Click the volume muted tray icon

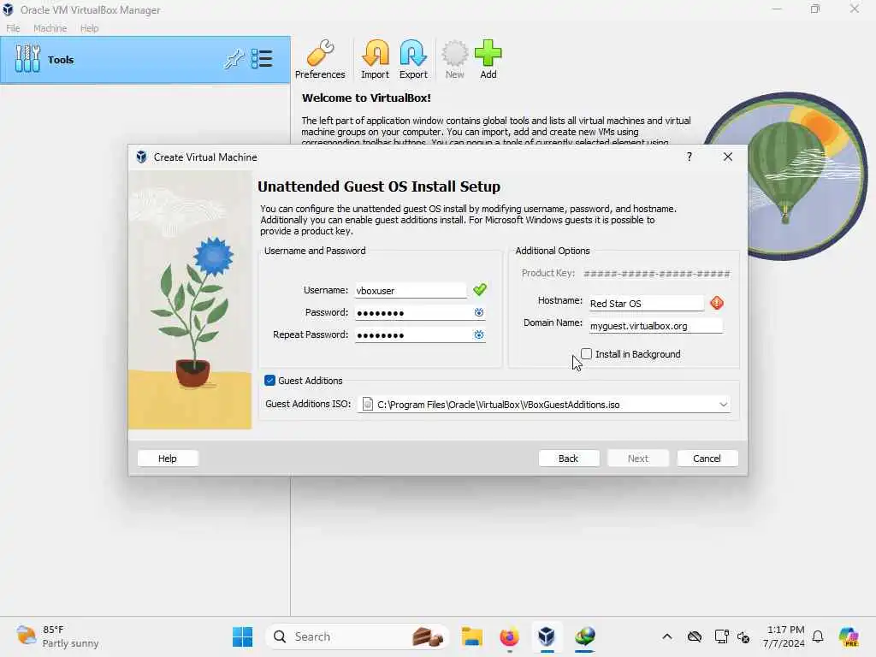[x=743, y=636]
